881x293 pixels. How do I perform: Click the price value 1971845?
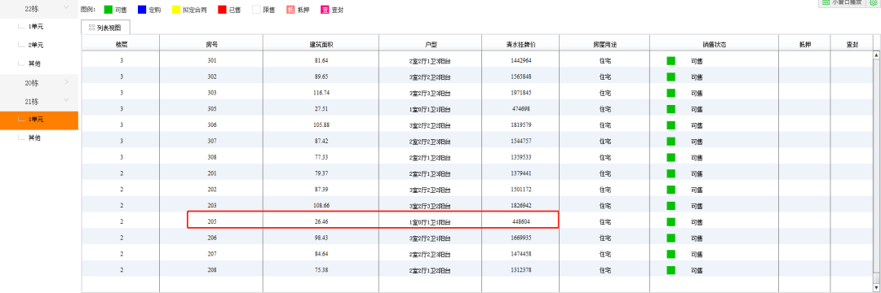tap(520, 93)
